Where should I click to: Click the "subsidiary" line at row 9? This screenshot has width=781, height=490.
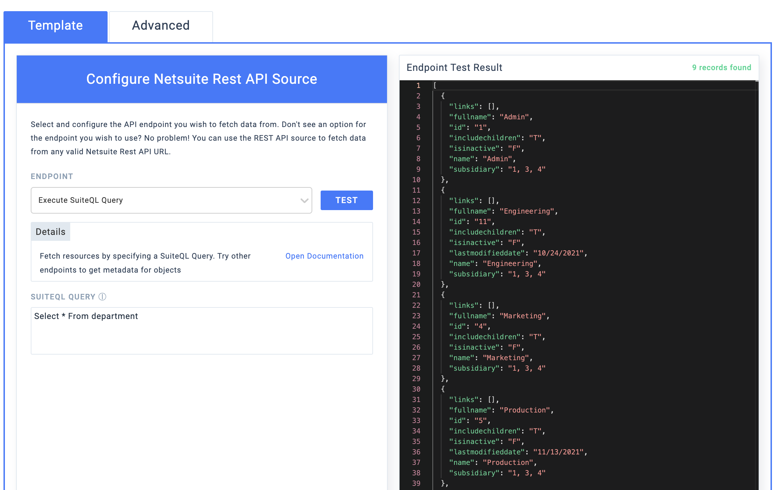(x=497, y=169)
